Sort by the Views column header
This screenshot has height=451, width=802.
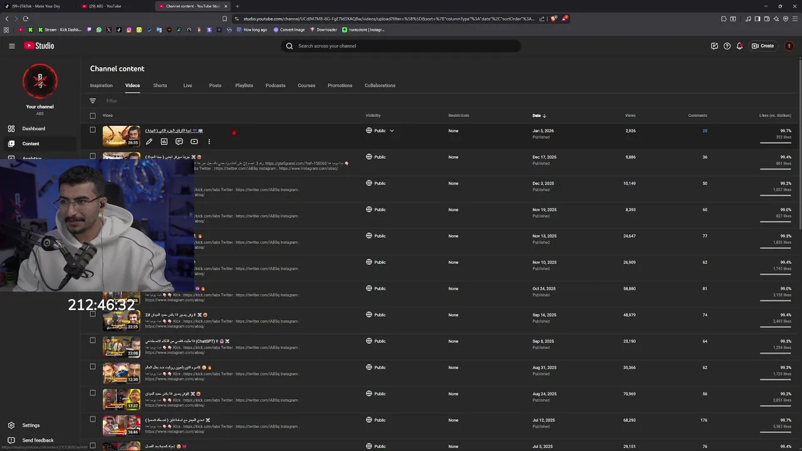tap(630, 115)
